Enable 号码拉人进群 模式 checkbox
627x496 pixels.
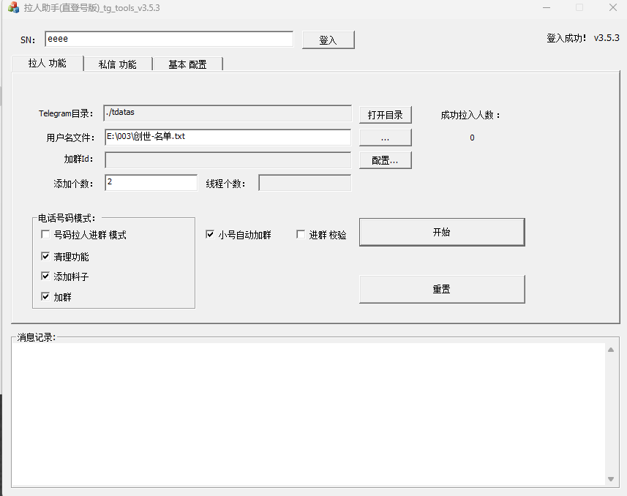tap(46, 235)
